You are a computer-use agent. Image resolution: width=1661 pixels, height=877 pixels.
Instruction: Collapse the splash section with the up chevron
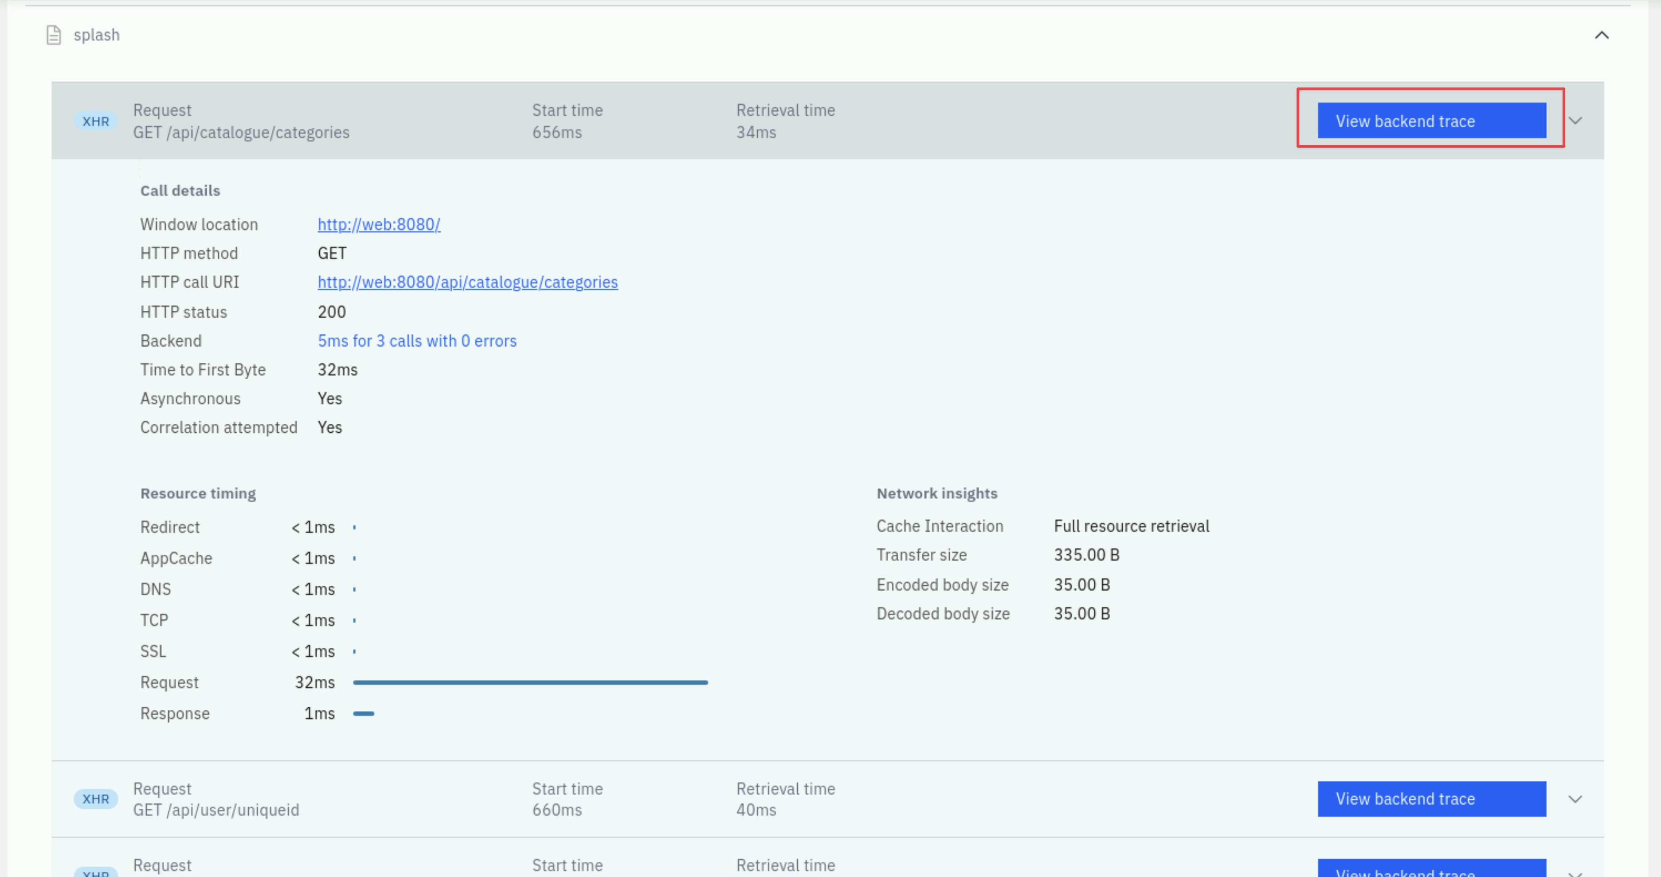[1602, 35]
